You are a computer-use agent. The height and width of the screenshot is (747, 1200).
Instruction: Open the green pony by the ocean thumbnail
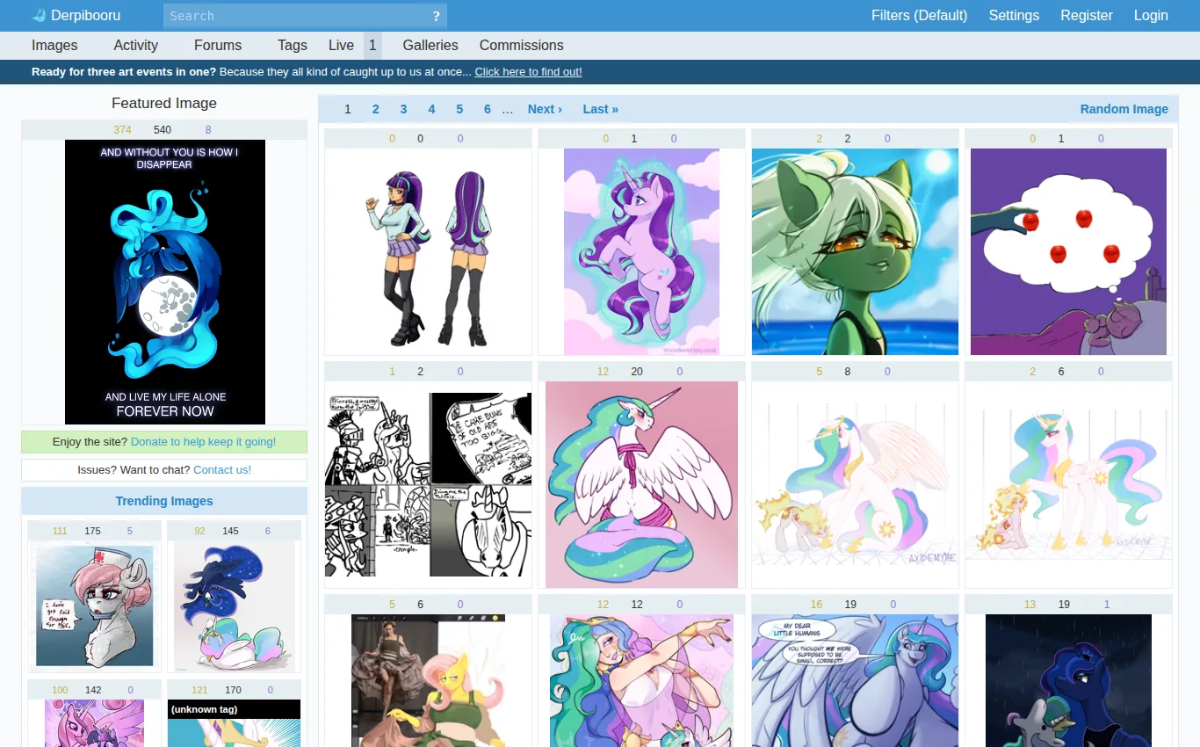pos(855,252)
